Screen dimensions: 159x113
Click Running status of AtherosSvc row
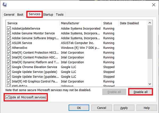(109, 48)
